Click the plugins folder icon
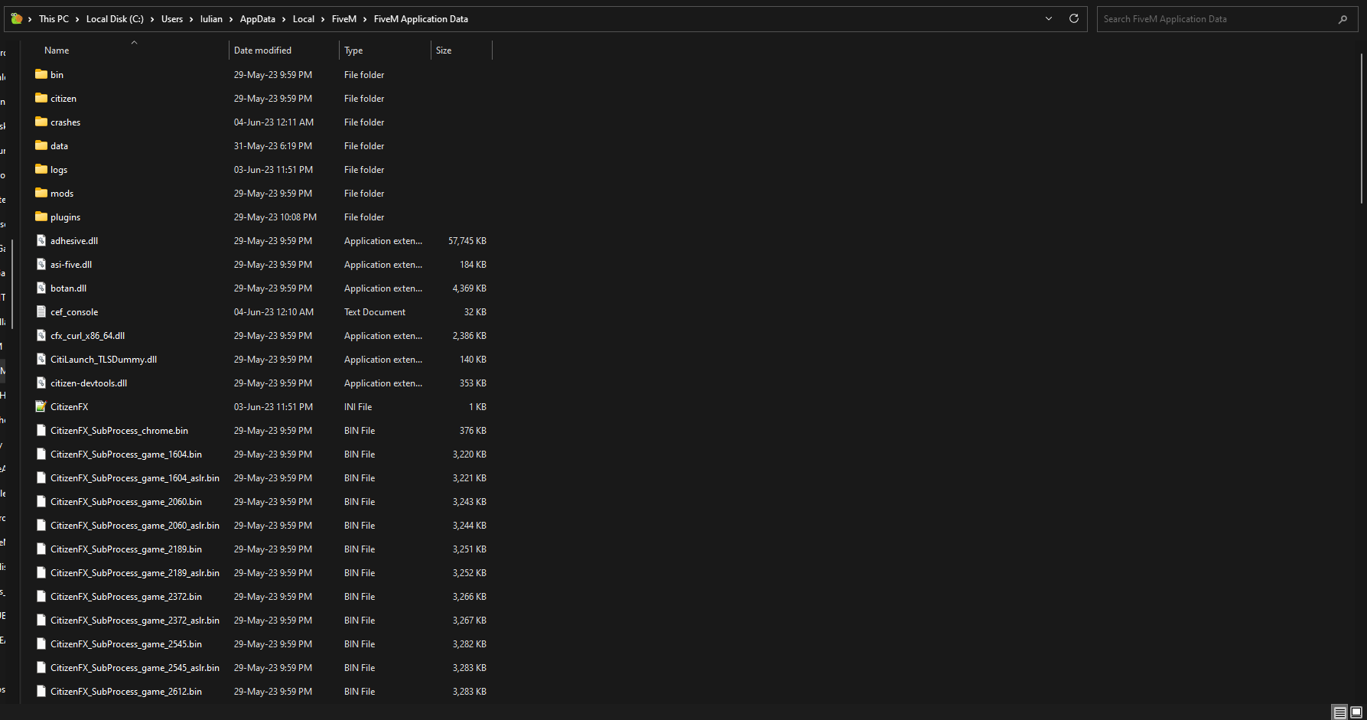This screenshot has height=720, width=1367. (x=41, y=217)
